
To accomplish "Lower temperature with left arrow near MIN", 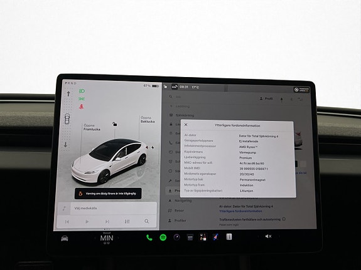I will (95, 238).
